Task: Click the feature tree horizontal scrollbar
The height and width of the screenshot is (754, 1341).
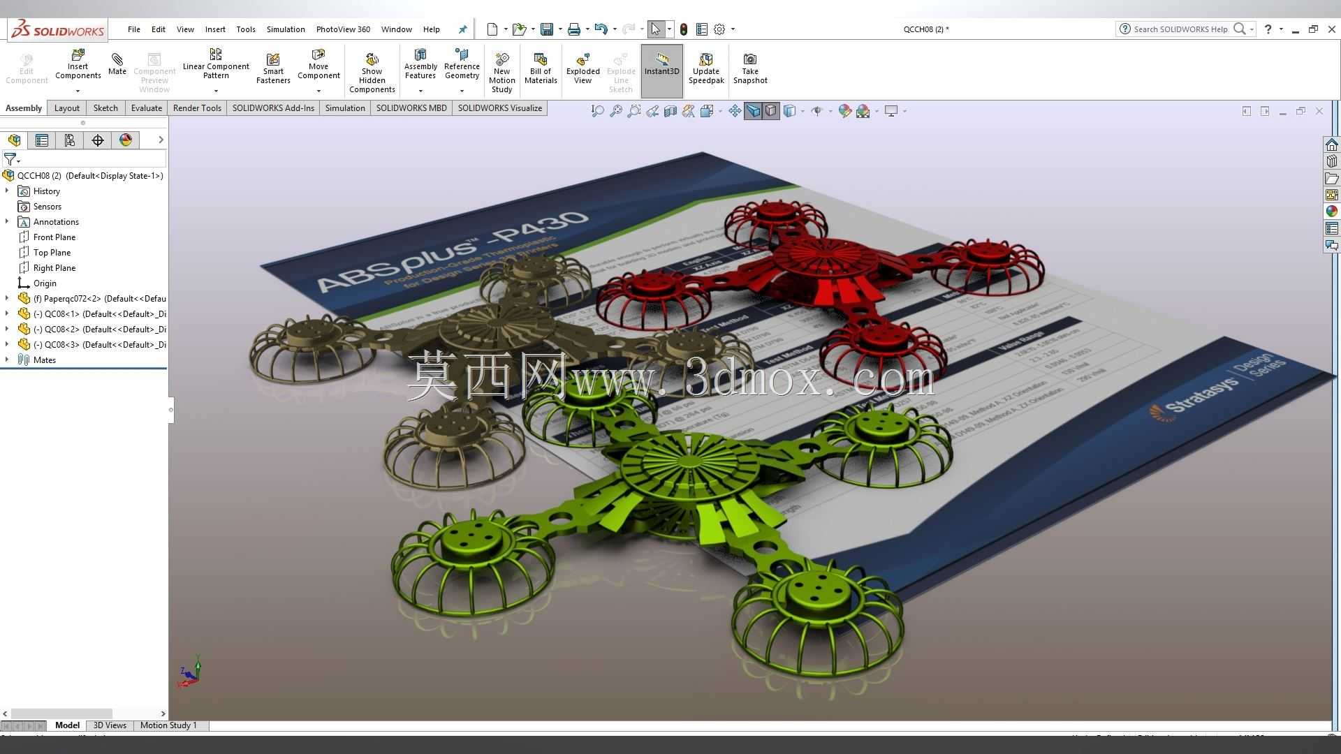Action: pyautogui.click(x=61, y=714)
